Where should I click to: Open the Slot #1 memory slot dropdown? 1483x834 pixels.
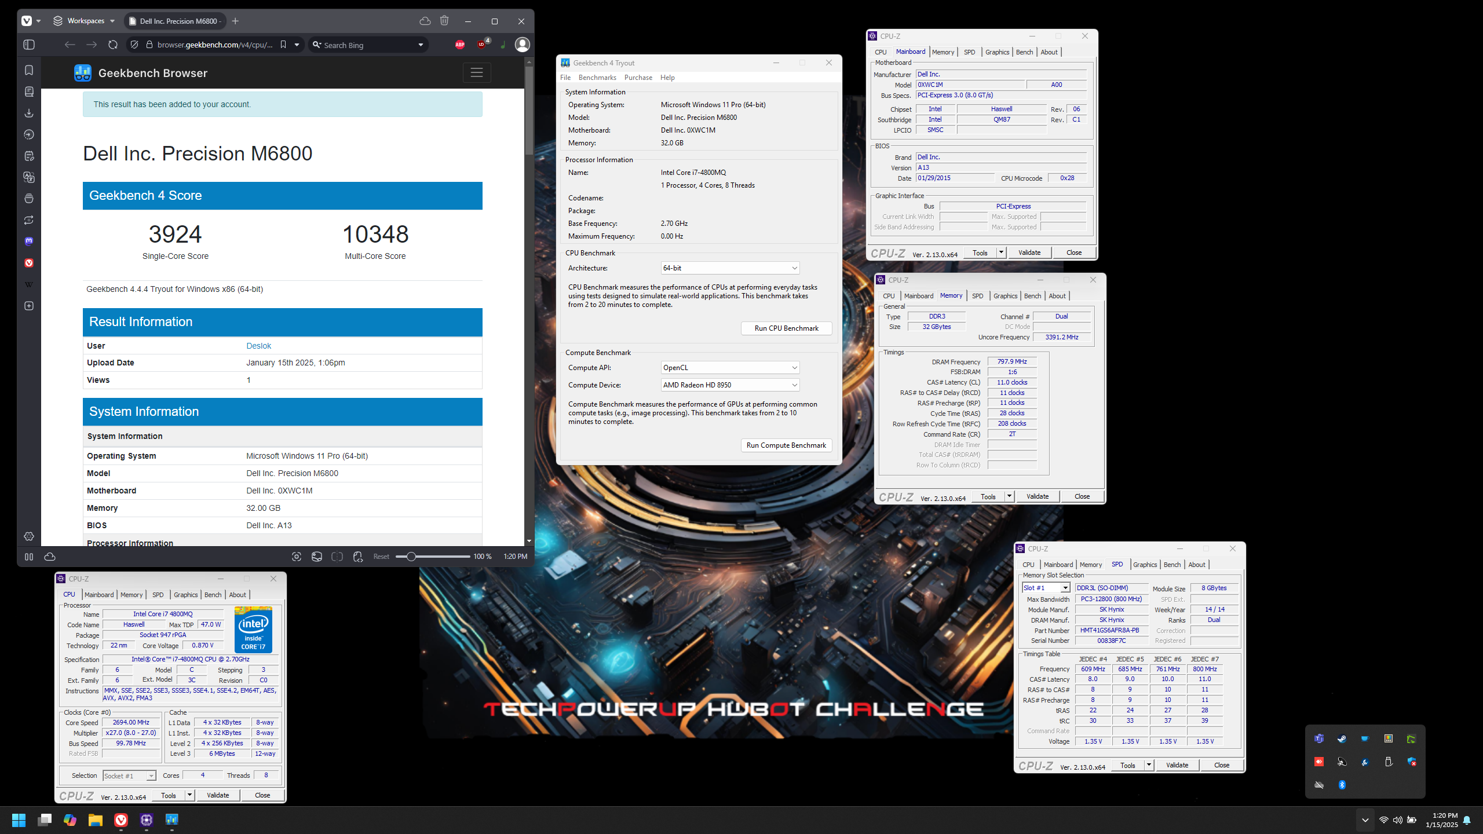pos(1046,588)
